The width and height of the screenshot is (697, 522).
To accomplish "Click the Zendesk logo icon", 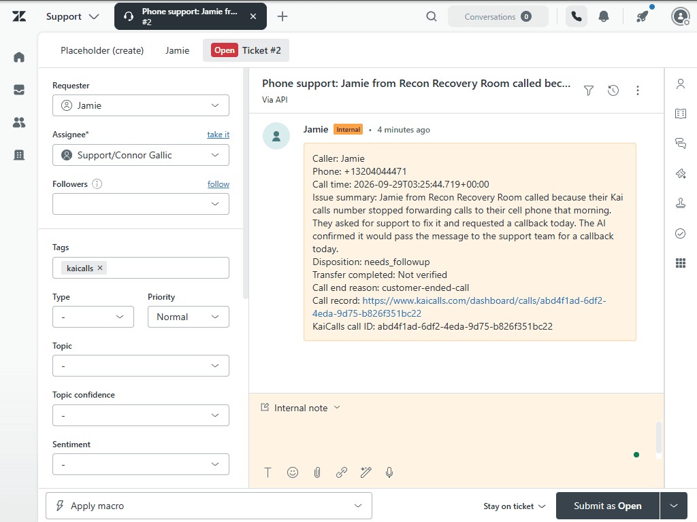I will click(x=19, y=16).
